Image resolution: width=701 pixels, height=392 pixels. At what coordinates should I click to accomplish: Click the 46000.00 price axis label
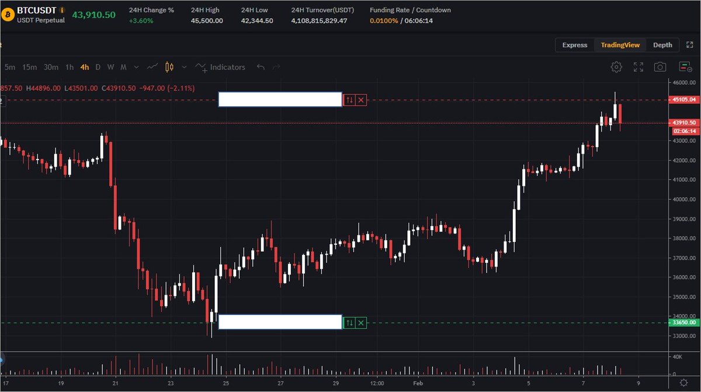(684, 83)
